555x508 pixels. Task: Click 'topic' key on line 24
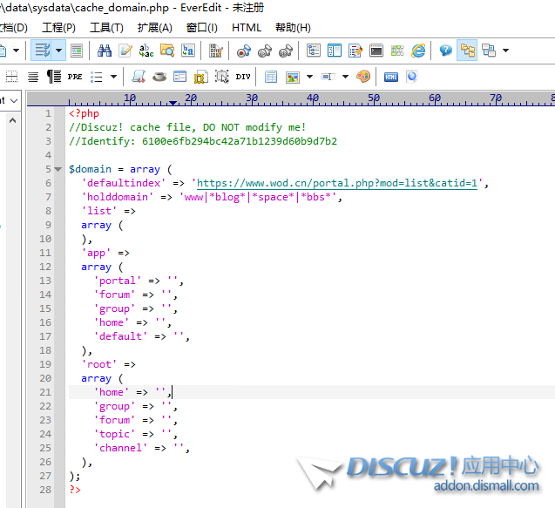click(114, 434)
